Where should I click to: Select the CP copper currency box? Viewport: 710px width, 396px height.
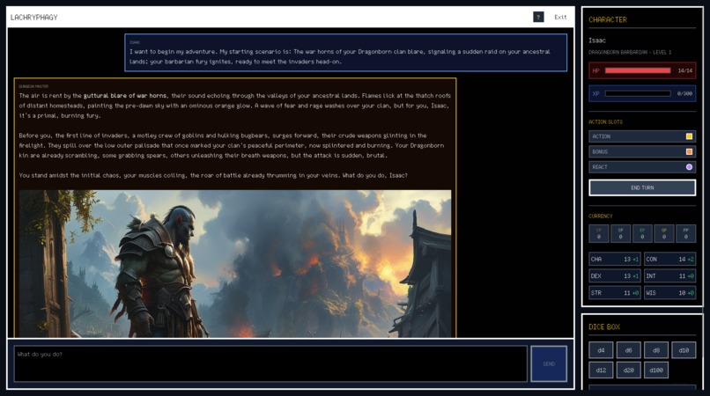pos(599,233)
